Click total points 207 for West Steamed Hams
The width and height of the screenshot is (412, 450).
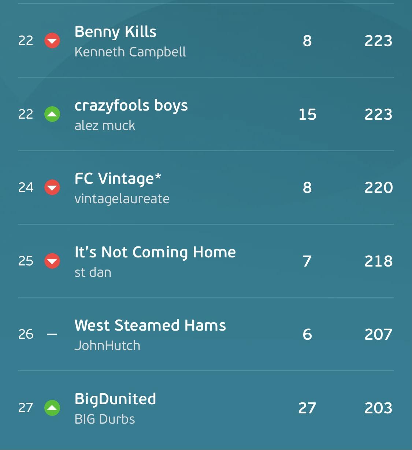378,334
